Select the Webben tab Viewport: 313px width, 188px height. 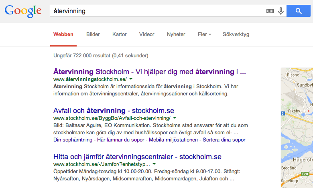pyautogui.click(x=63, y=34)
